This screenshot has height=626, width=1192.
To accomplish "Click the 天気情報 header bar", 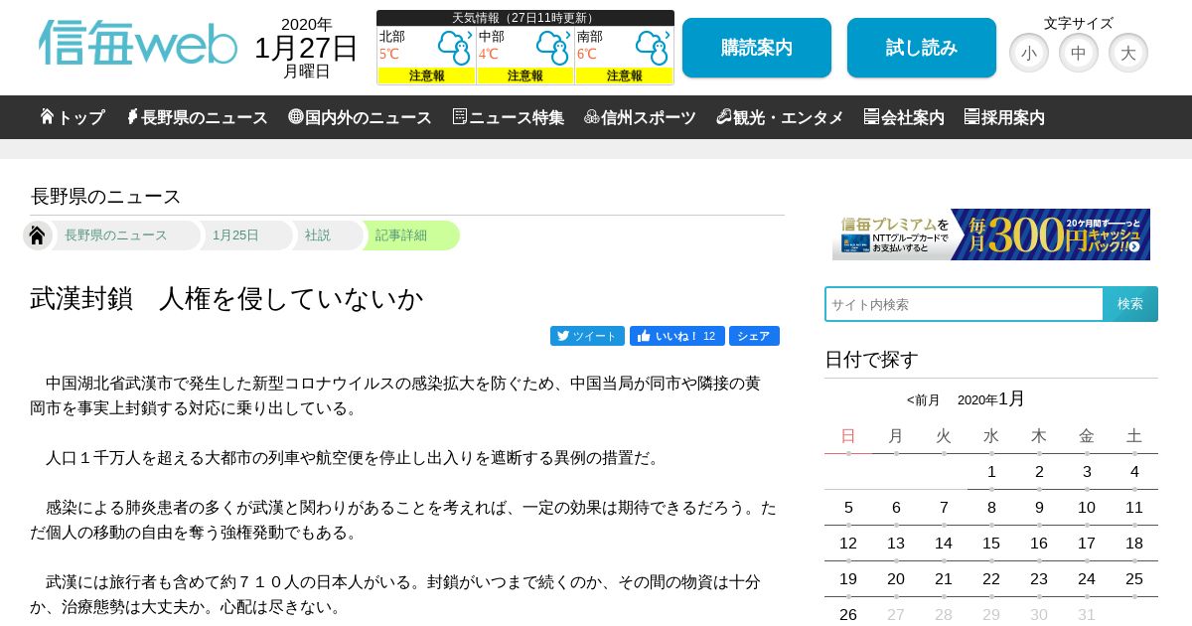I will click(x=525, y=18).
